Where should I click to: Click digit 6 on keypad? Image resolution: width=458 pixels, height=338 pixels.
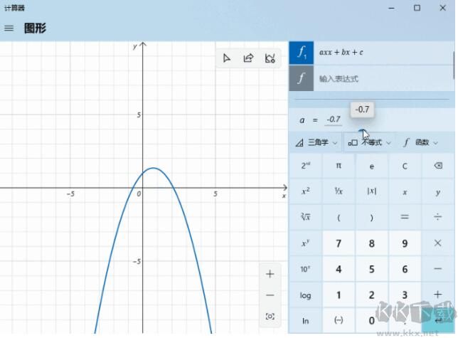[x=405, y=269]
